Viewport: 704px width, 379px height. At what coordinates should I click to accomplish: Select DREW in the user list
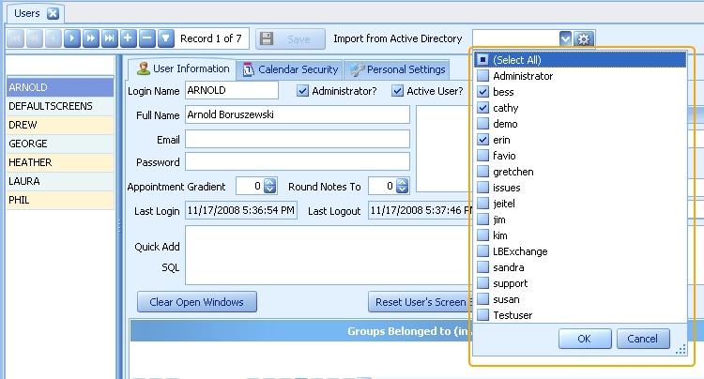coord(60,125)
